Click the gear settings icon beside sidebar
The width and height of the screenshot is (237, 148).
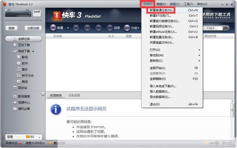pyautogui.click(x=43, y=94)
